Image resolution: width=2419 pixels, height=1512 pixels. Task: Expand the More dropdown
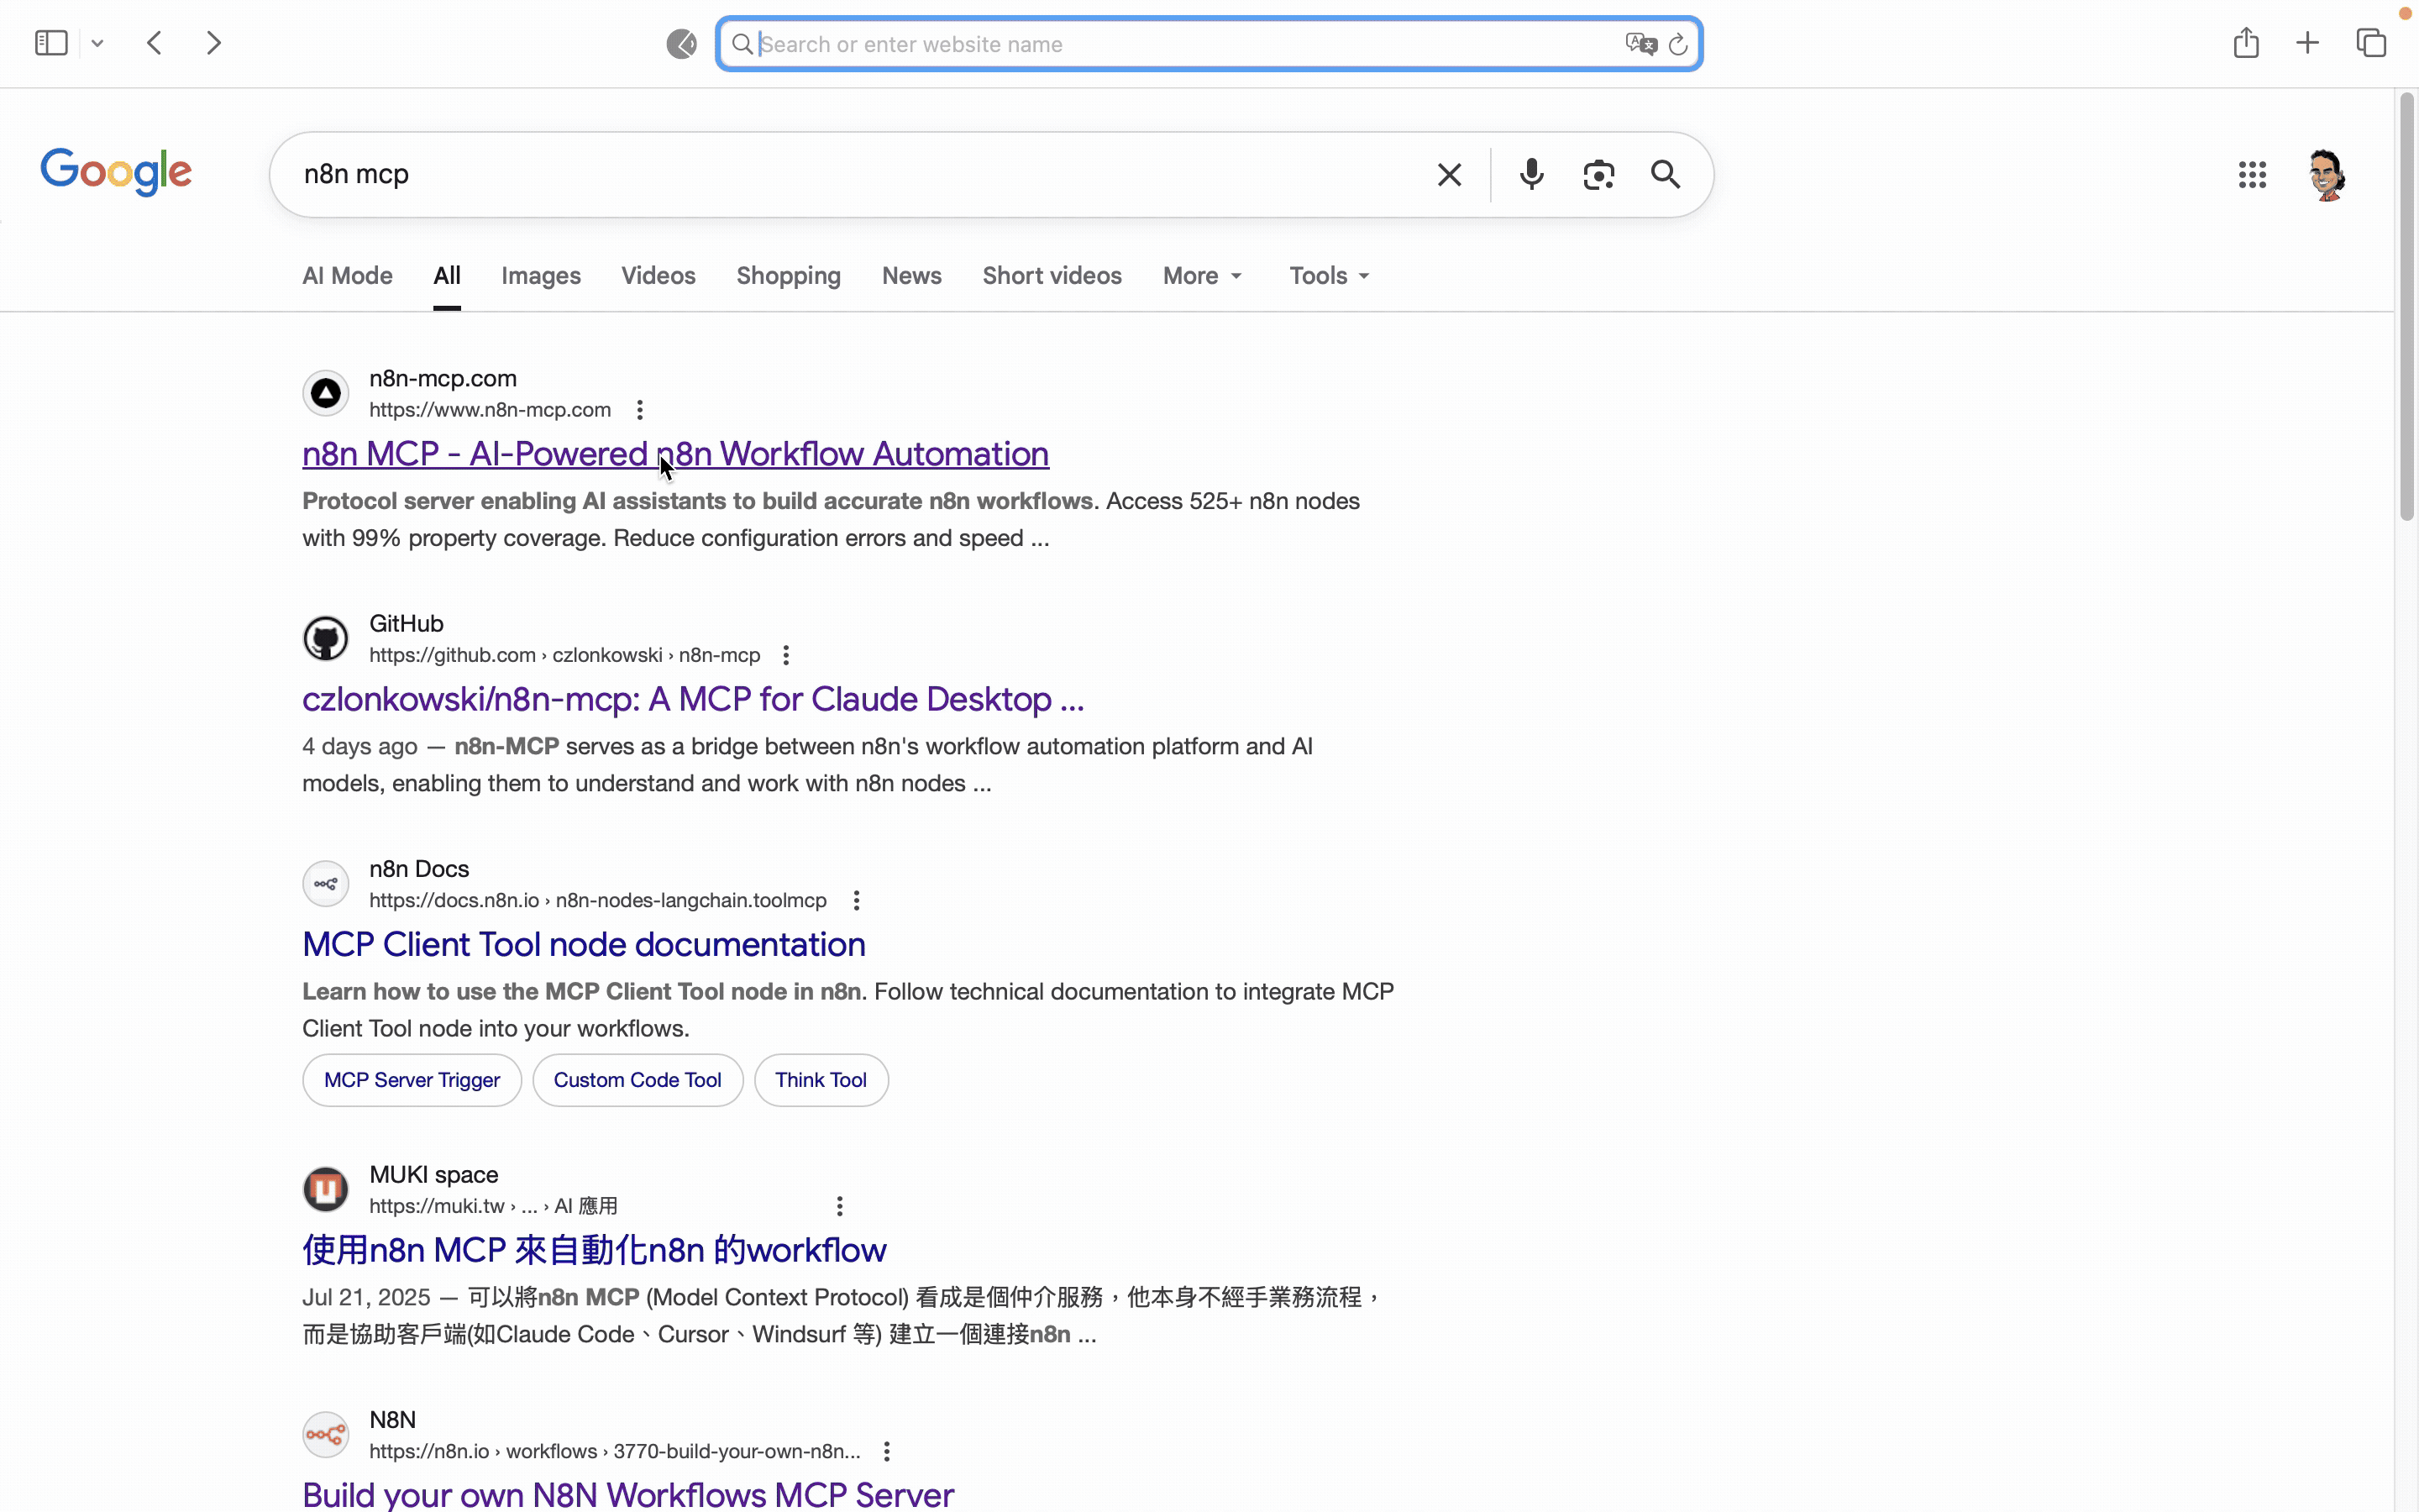coord(1203,276)
